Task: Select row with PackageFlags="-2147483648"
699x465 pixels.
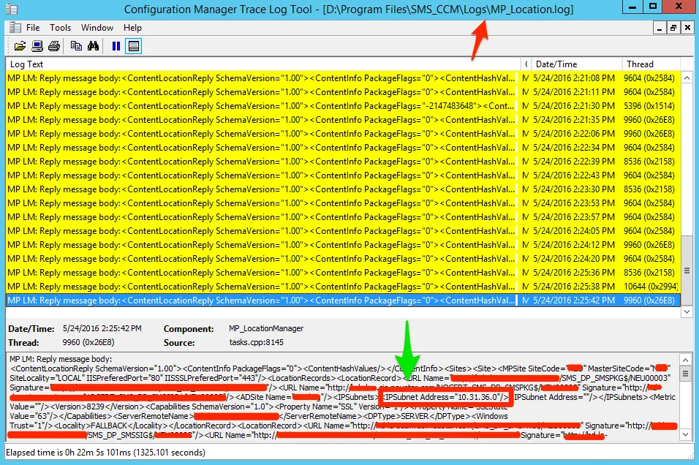Action: [x=343, y=106]
